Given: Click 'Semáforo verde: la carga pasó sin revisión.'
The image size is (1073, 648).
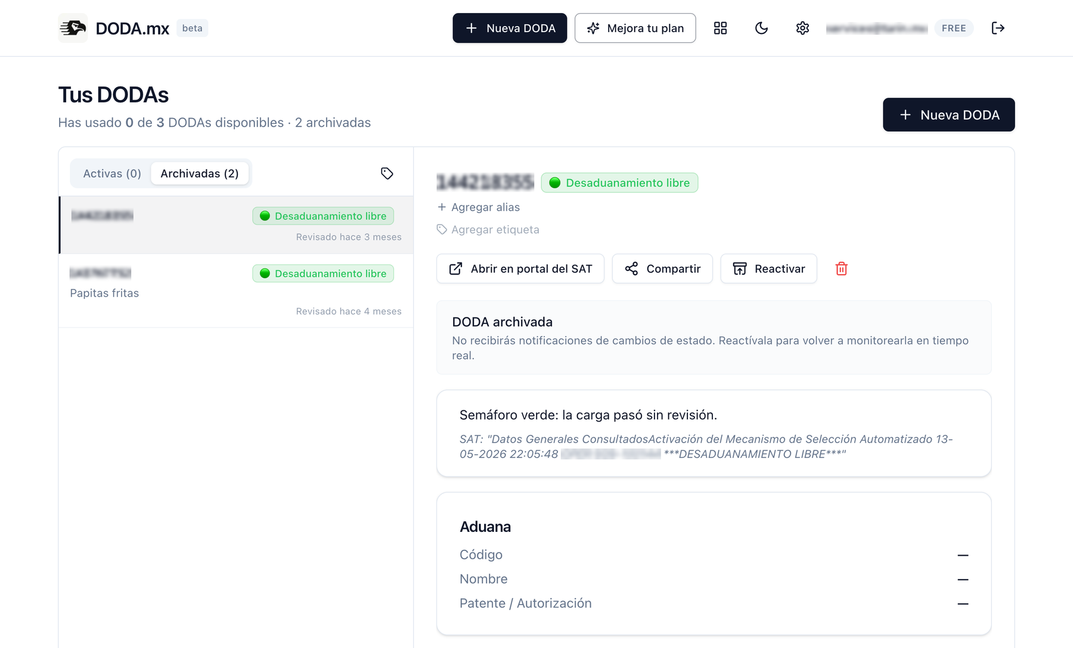Looking at the screenshot, I should click(x=588, y=415).
